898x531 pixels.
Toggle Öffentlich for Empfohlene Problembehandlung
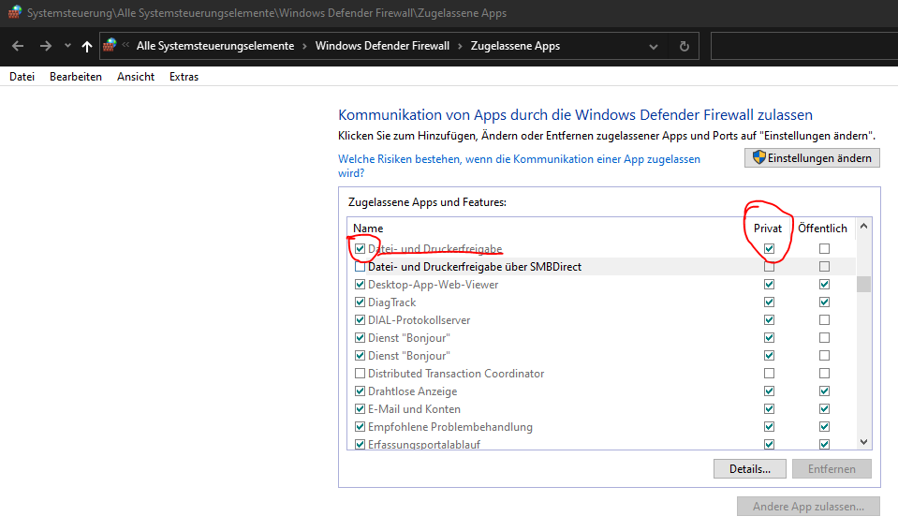click(824, 427)
